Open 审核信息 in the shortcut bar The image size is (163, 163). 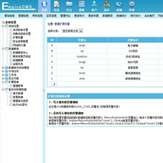[x=37, y=16]
